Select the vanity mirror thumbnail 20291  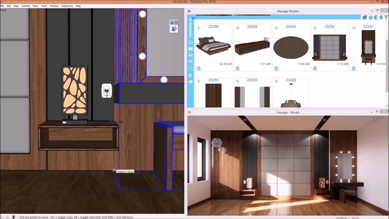click(368, 47)
